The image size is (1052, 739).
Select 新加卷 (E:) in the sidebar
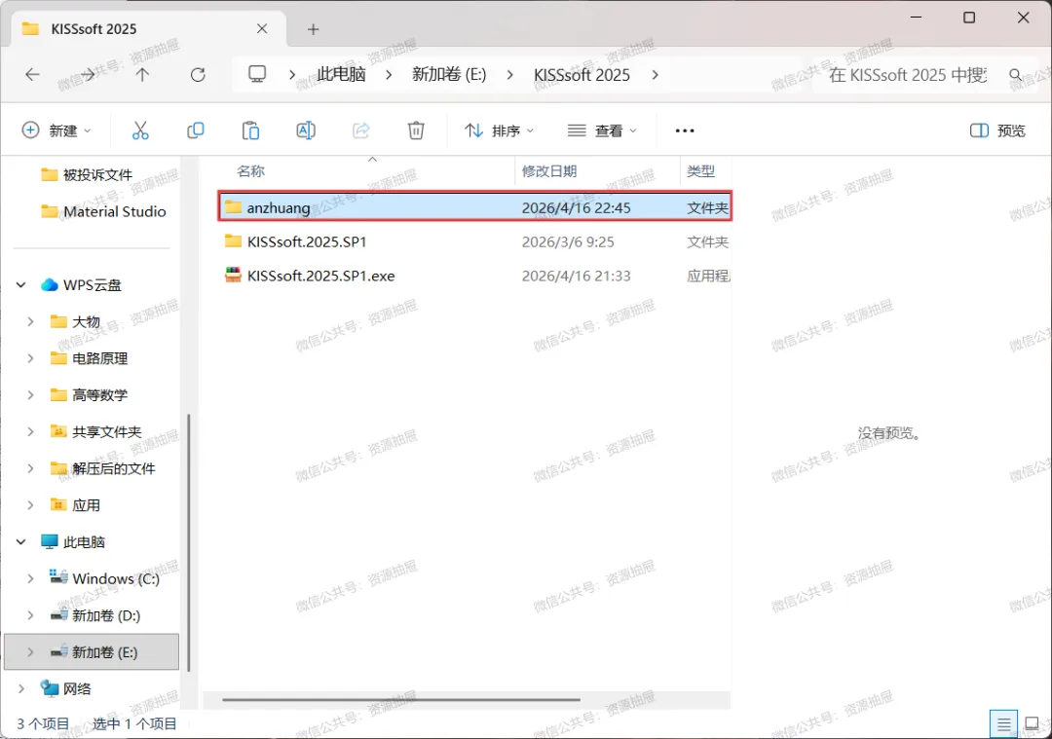pyautogui.click(x=92, y=651)
